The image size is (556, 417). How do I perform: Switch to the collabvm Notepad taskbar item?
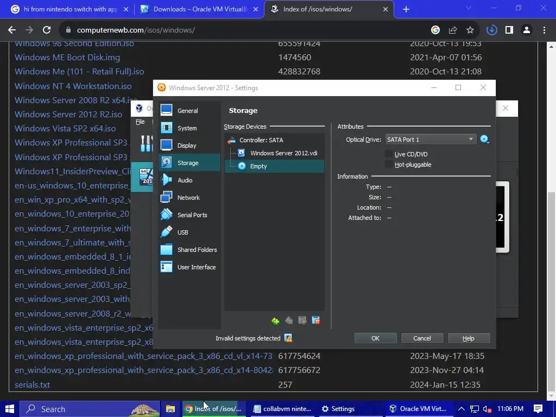(282, 409)
